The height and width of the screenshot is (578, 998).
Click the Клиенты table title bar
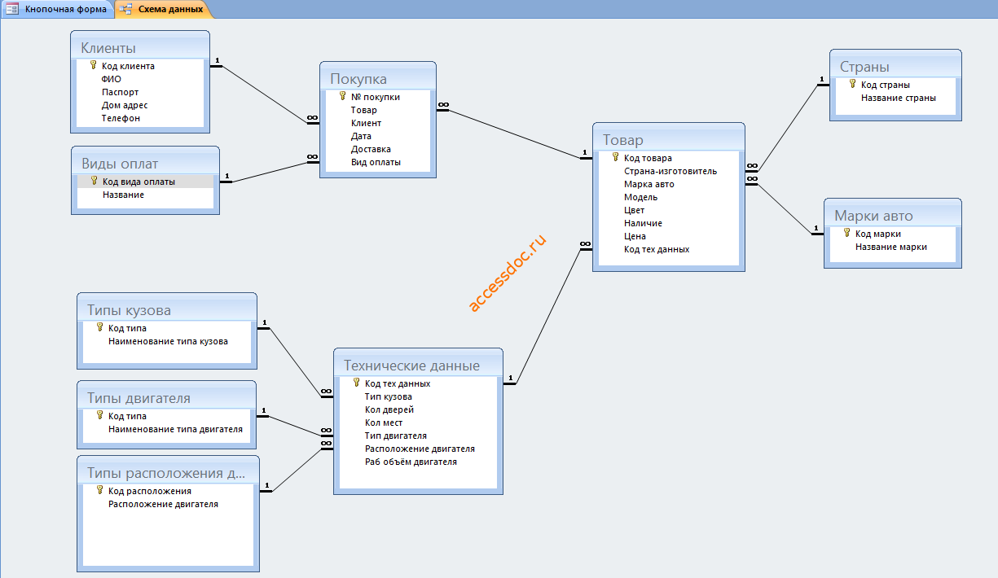140,47
